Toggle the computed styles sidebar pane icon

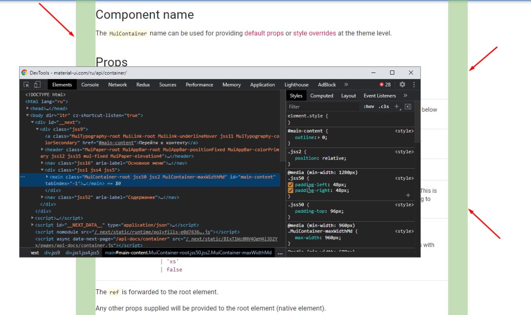click(x=408, y=107)
